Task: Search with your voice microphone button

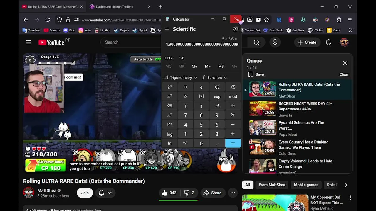Action: (x=275, y=42)
